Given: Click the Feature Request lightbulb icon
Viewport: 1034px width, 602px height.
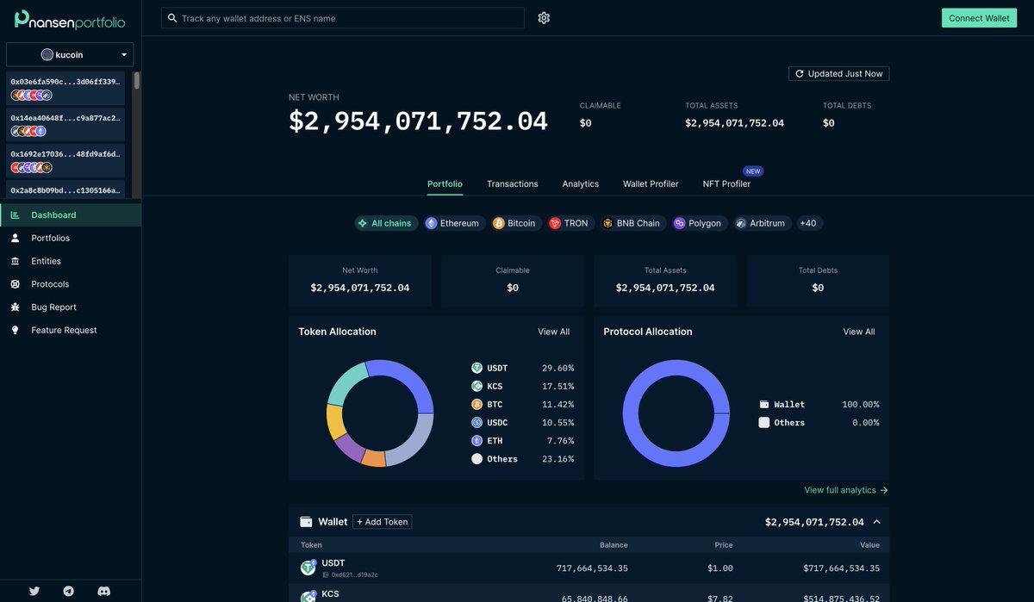Looking at the screenshot, I should click(x=15, y=330).
